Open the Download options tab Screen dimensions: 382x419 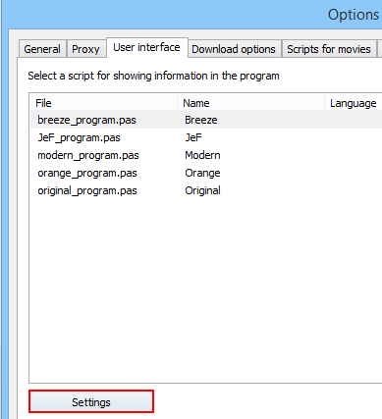click(234, 49)
